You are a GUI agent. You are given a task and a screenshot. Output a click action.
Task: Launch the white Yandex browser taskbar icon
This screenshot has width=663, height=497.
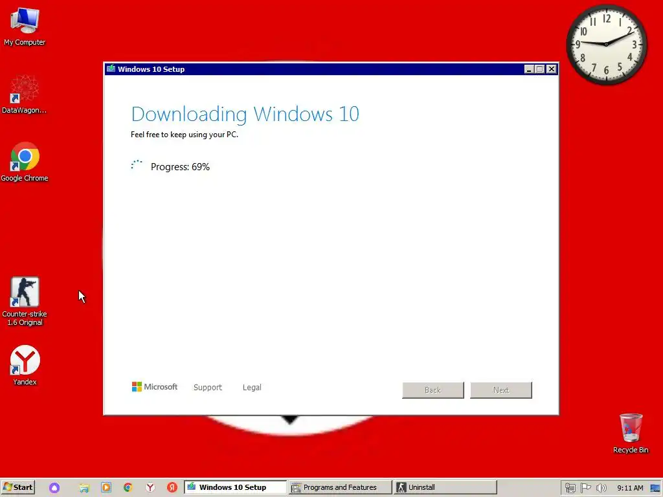tap(150, 488)
